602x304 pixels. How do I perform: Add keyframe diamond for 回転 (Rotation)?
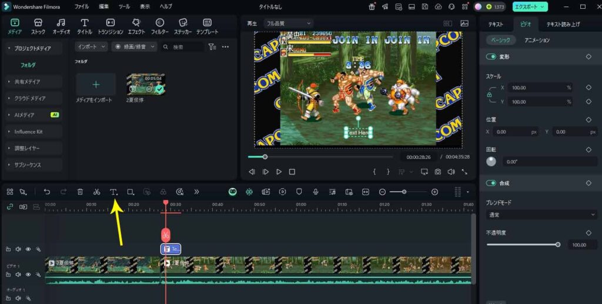[x=588, y=150]
